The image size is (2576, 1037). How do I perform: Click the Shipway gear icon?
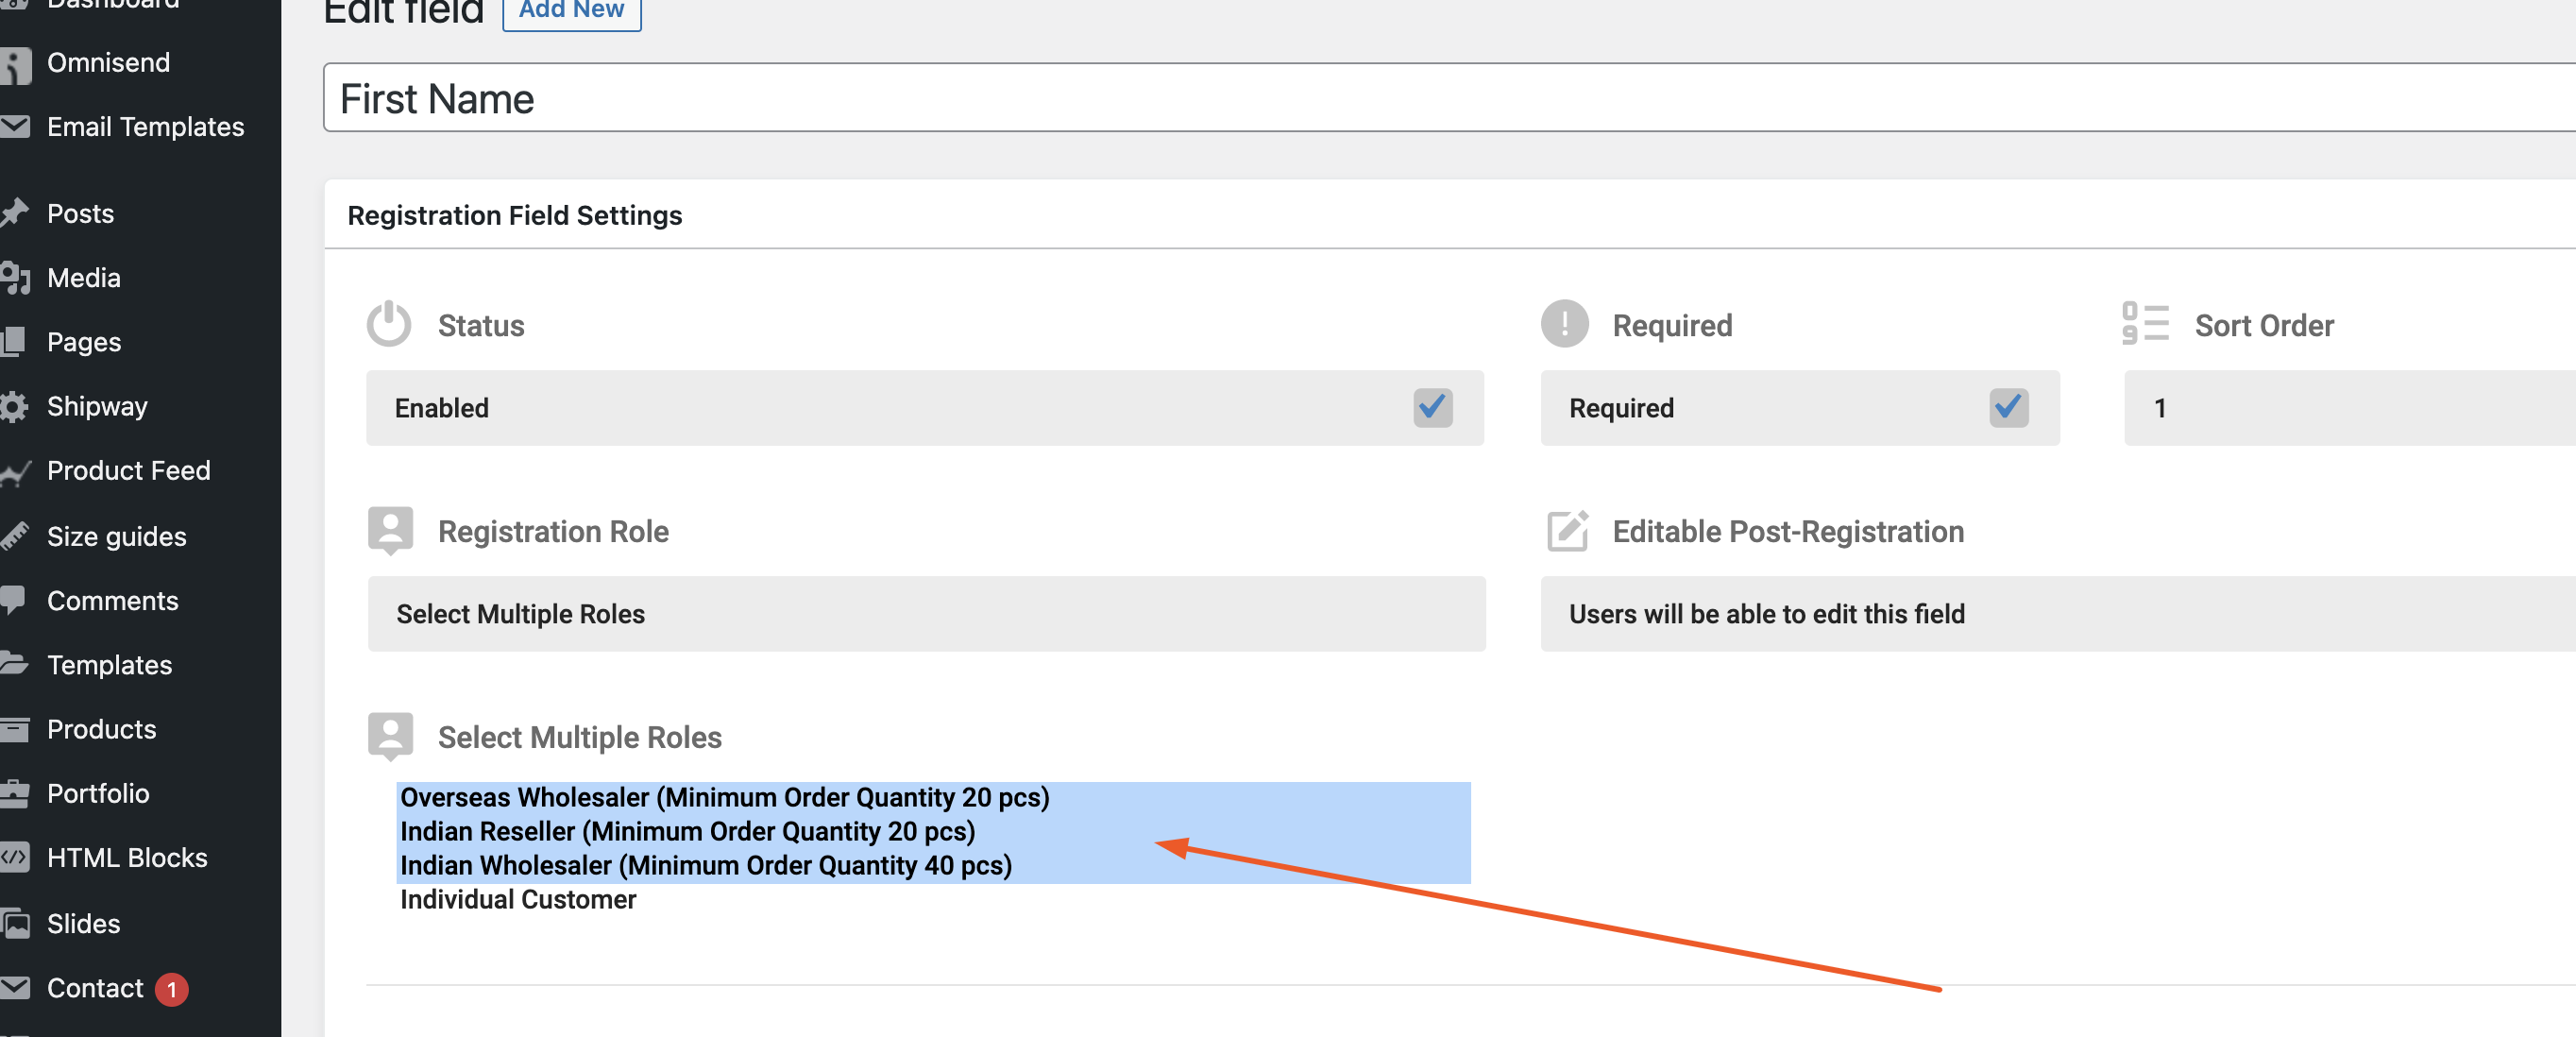point(14,407)
